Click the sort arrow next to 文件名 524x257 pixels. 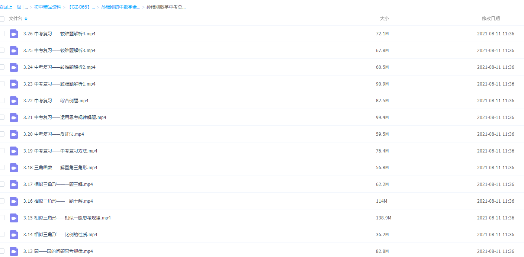tap(26, 19)
